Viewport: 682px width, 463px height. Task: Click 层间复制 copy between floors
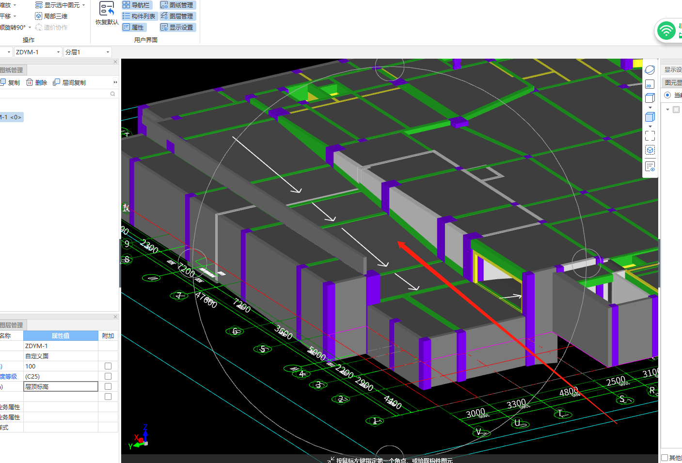pyautogui.click(x=69, y=82)
